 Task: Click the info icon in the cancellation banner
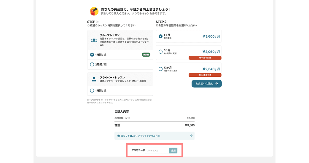[191, 136]
